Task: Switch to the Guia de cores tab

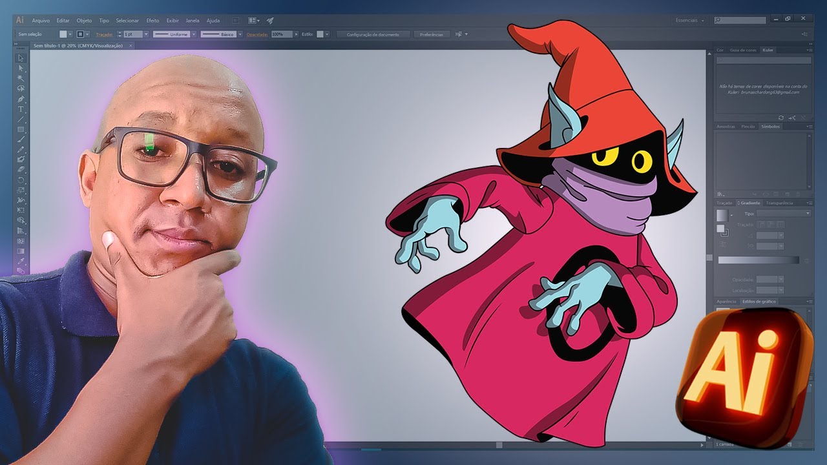Action: [743, 50]
